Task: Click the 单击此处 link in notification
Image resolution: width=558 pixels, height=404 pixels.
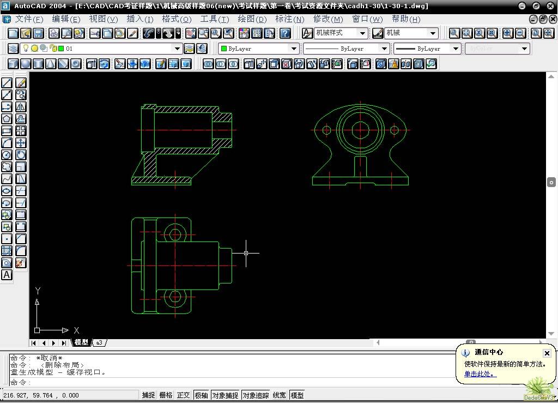Action: (480, 374)
